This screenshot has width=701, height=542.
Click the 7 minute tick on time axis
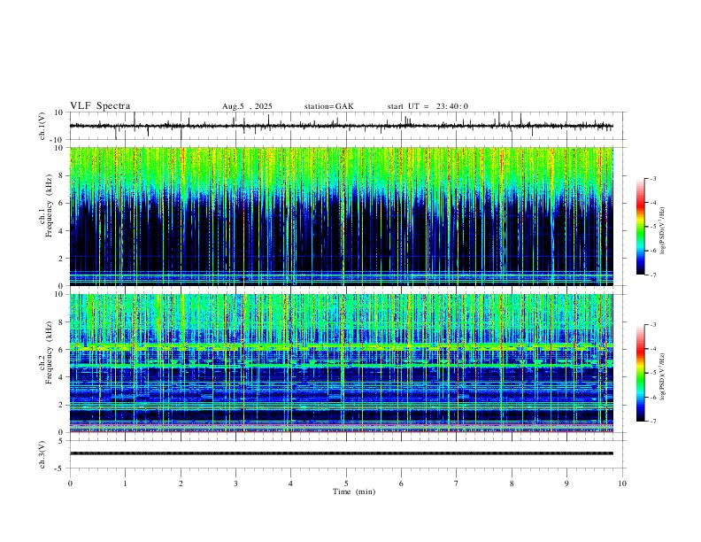[x=457, y=484]
